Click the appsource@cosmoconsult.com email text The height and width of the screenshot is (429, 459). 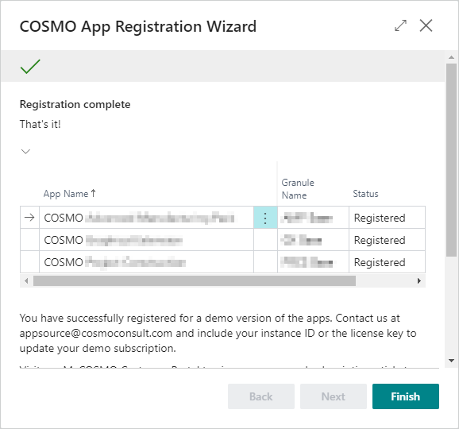click(96, 333)
